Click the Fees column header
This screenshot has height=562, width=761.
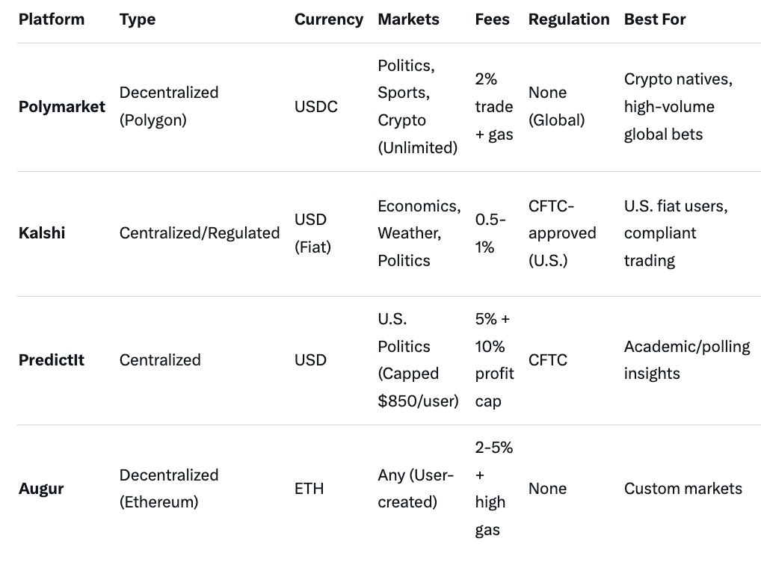[x=492, y=19]
